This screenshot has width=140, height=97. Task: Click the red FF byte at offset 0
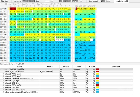point(11,9)
